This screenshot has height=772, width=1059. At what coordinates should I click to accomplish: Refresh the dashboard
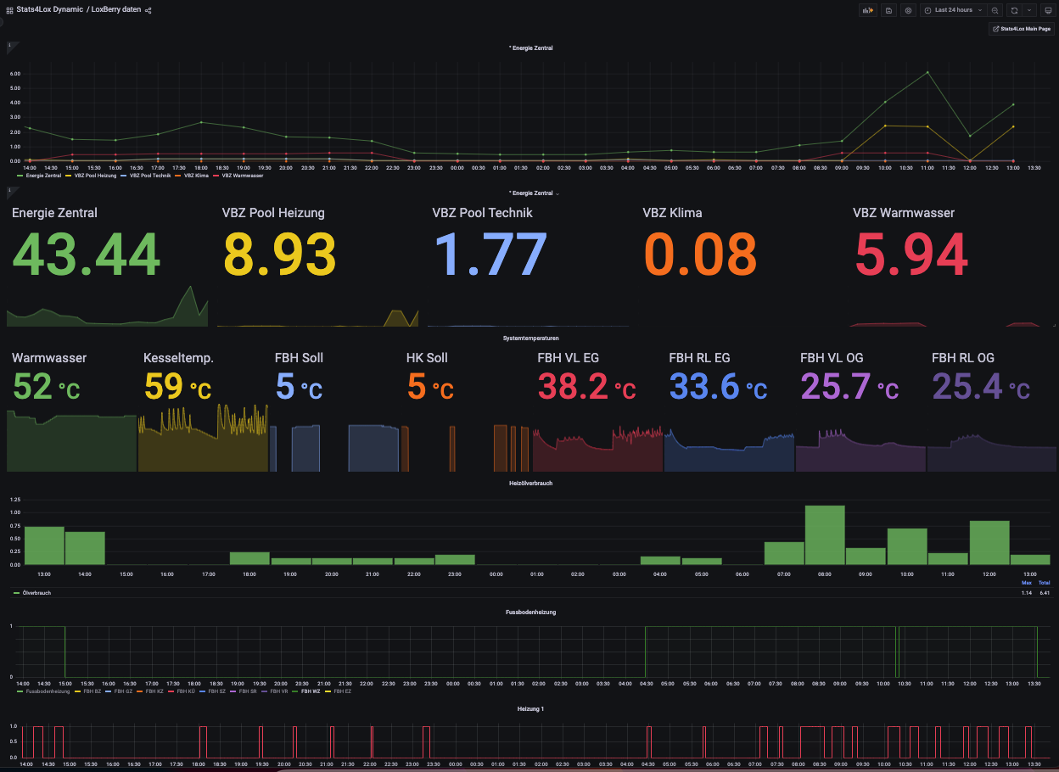tap(1014, 10)
